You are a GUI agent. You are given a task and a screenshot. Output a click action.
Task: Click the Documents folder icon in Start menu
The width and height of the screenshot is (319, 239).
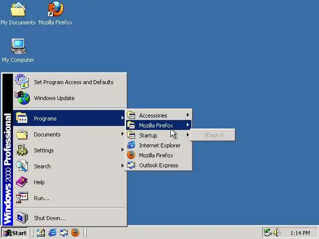pyautogui.click(x=22, y=134)
